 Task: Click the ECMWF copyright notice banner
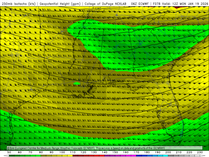105,148
